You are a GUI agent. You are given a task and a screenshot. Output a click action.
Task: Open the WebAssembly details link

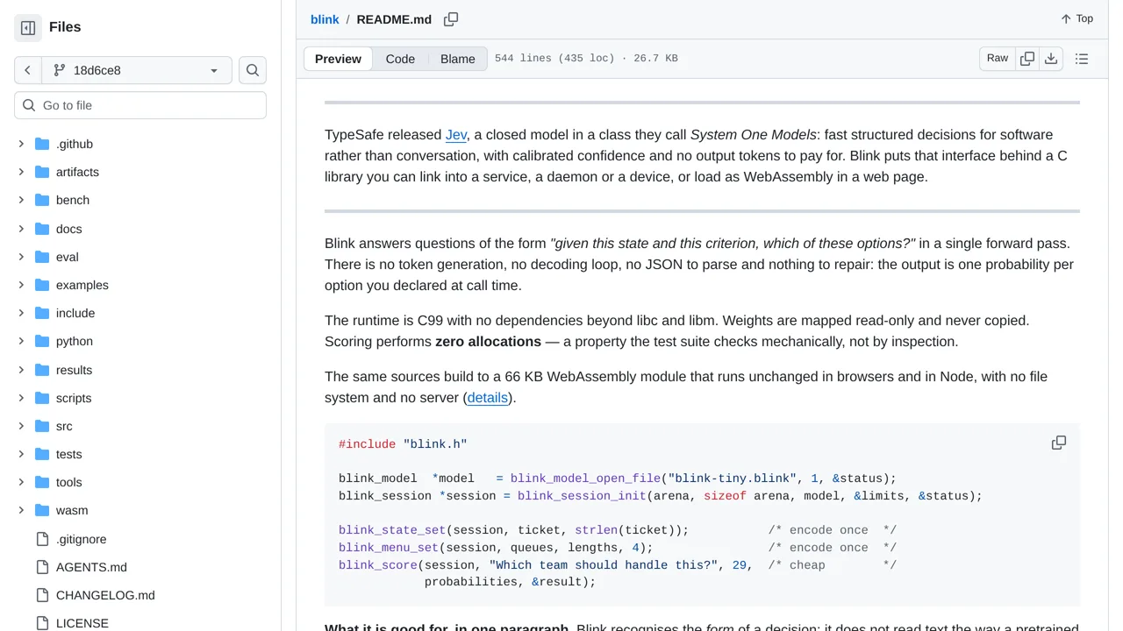click(488, 398)
